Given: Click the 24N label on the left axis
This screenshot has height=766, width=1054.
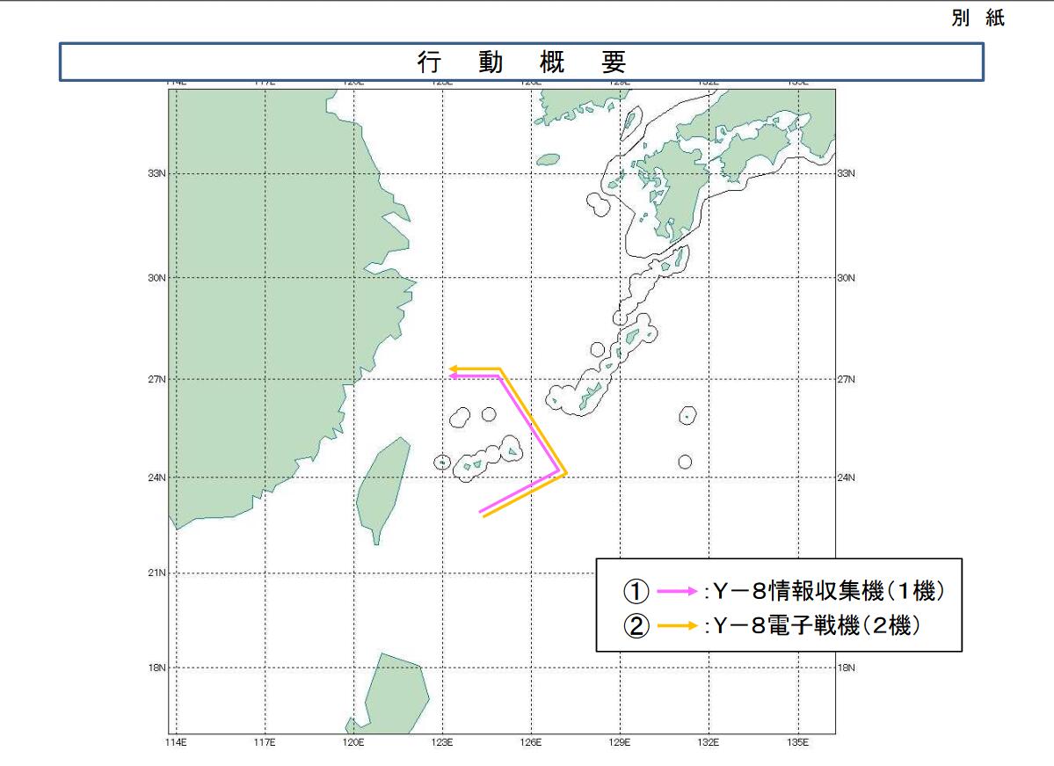Looking at the screenshot, I should [x=157, y=478].
